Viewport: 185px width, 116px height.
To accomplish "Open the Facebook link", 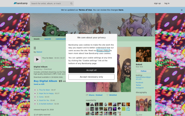I will (139, 83).
